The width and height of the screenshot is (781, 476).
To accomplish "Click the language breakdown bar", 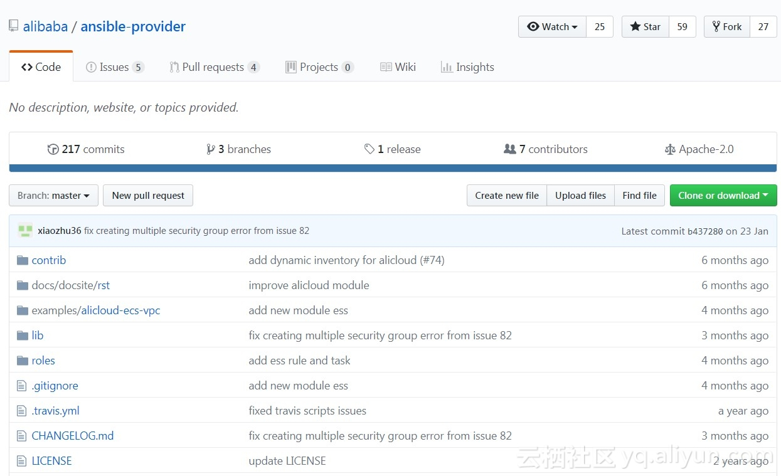I will (x=393, y=168).
